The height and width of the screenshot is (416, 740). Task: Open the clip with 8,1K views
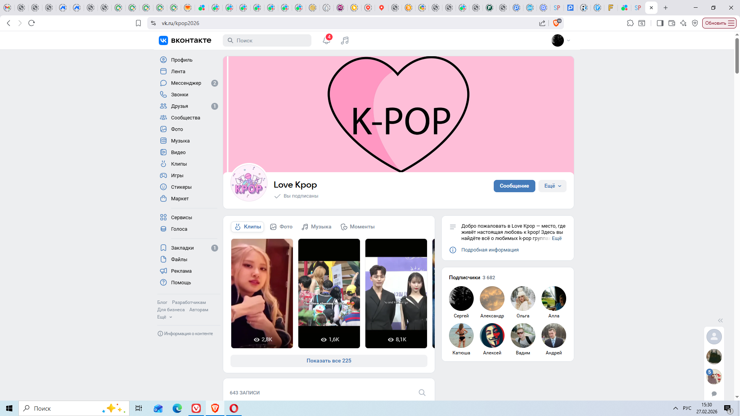tap(396, 294)
